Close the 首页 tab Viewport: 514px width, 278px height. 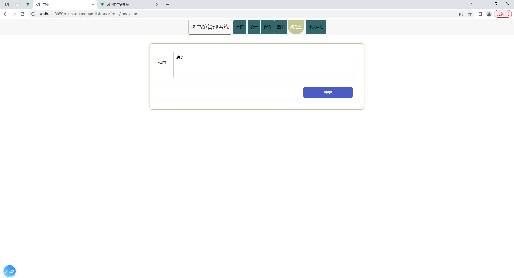[x=93, y=5]
